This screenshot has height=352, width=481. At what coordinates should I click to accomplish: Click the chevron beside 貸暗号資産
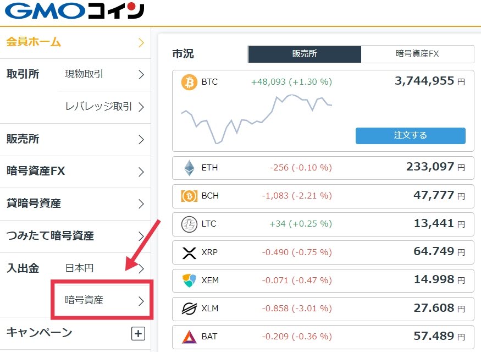click(x=141, y=204)
